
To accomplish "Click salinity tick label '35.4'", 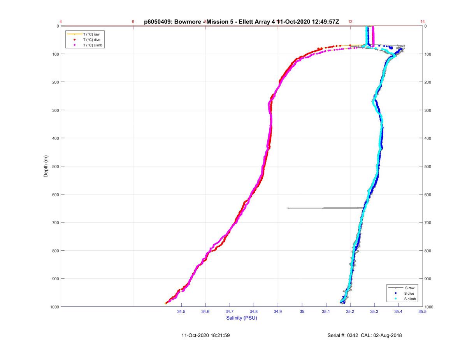I will (399, 311).
